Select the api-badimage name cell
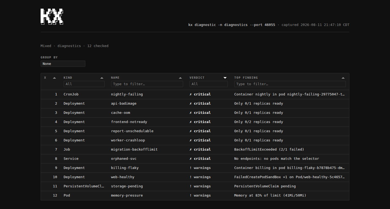 pyautogui.click(x=124, y=104)
